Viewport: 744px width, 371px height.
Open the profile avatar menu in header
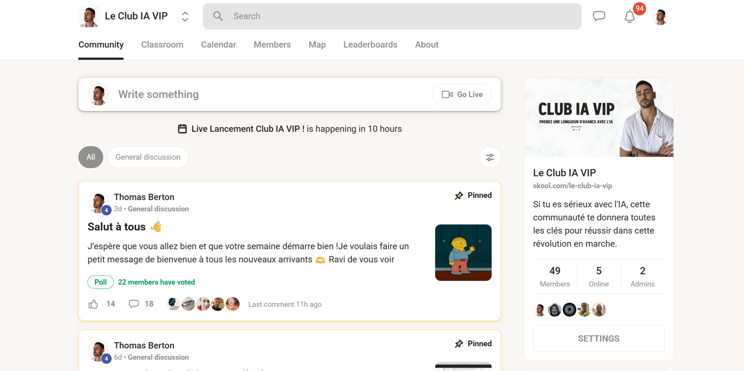[660, 17]
